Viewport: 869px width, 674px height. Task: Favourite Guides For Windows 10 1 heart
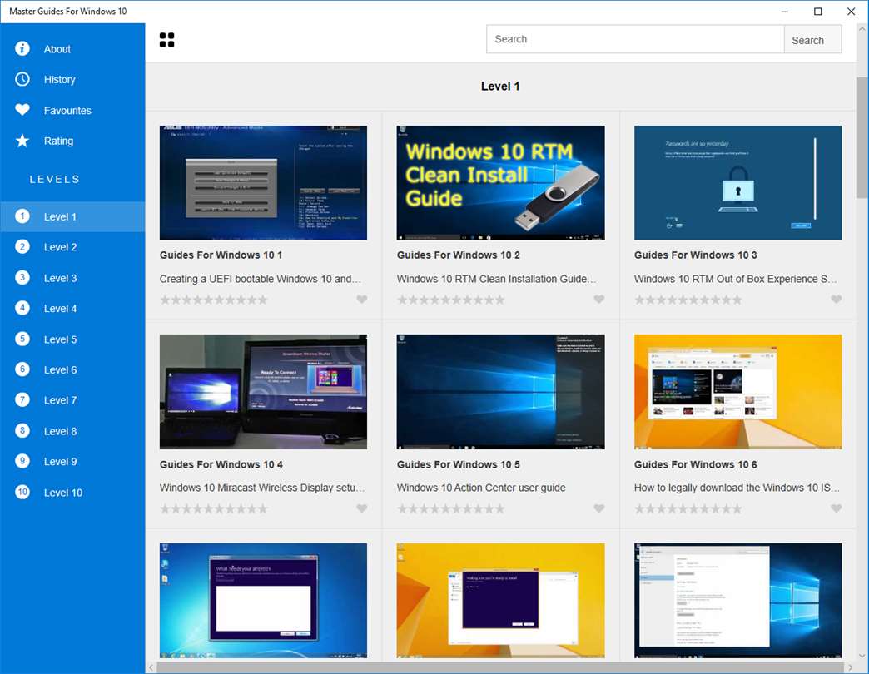coord(362,300)
